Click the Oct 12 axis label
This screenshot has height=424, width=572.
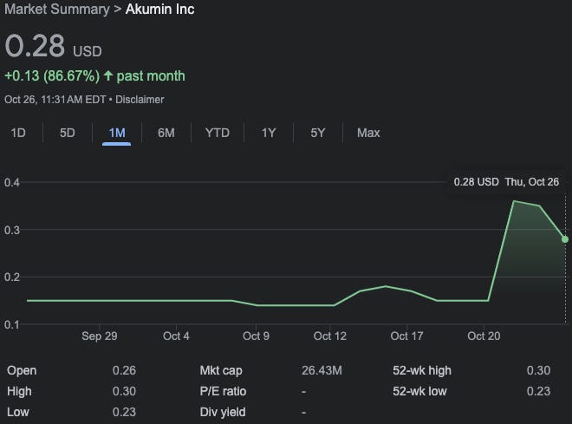pos(330,336)
